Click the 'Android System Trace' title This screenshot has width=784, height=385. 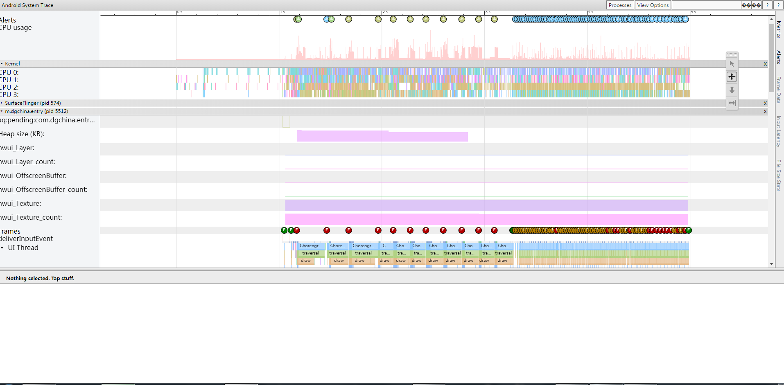pos(27,5)
